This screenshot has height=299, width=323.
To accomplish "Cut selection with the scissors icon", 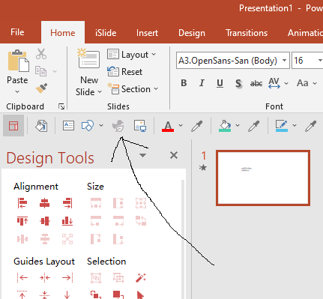I will point(41,54).
